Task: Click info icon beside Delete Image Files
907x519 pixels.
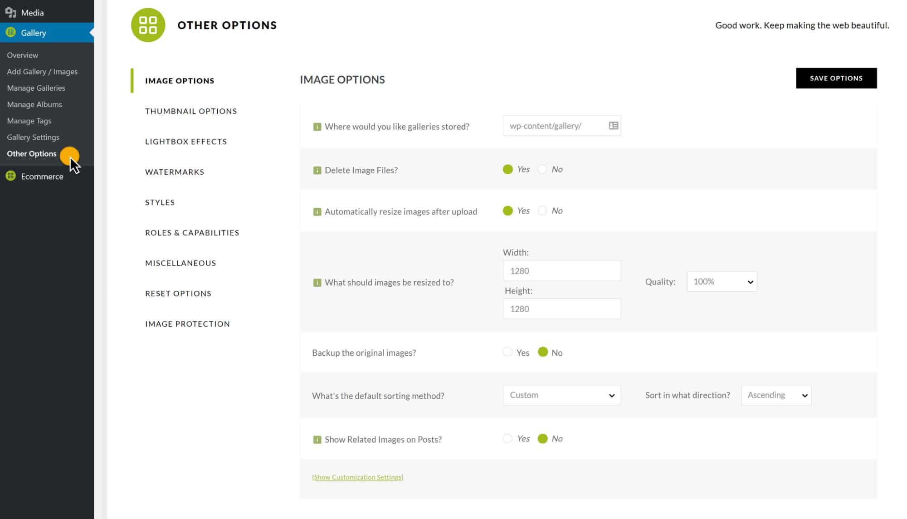Action: coord(317,170)
